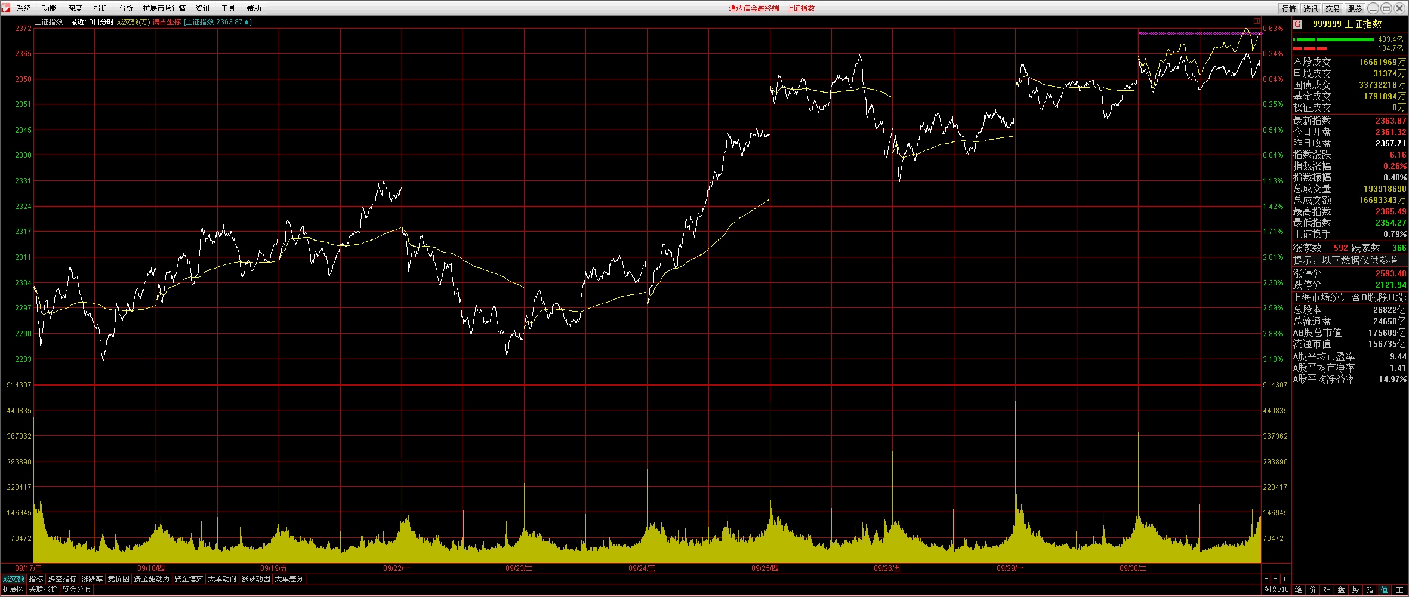Click the 09/30/二 date marker

[1133, 568]
